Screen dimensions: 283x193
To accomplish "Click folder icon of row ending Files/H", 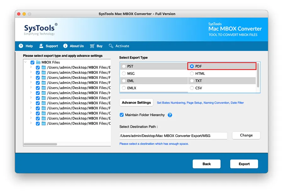I will tap(43, 93).
